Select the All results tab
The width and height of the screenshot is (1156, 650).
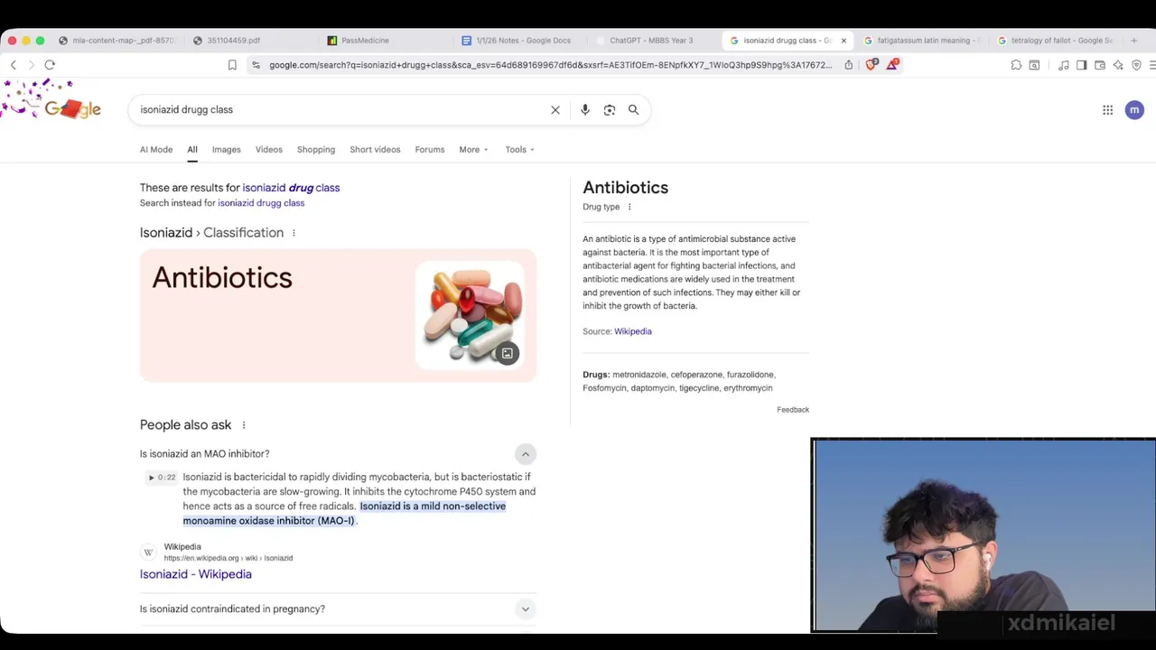[x=192, y=150]
